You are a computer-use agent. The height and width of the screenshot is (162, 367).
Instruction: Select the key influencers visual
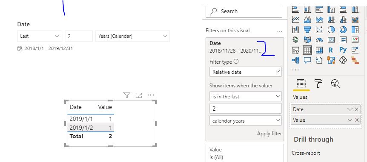click(x=355, y=50)
